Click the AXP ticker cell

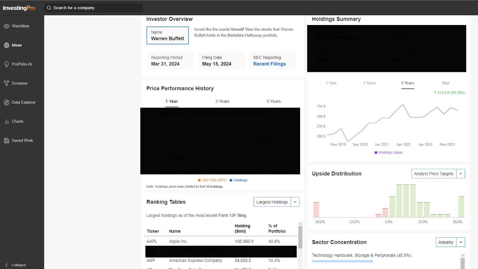tap(151, 261)
